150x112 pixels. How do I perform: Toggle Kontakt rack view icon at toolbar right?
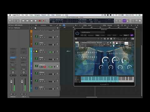pyautogui.click(x=132, y=39)
